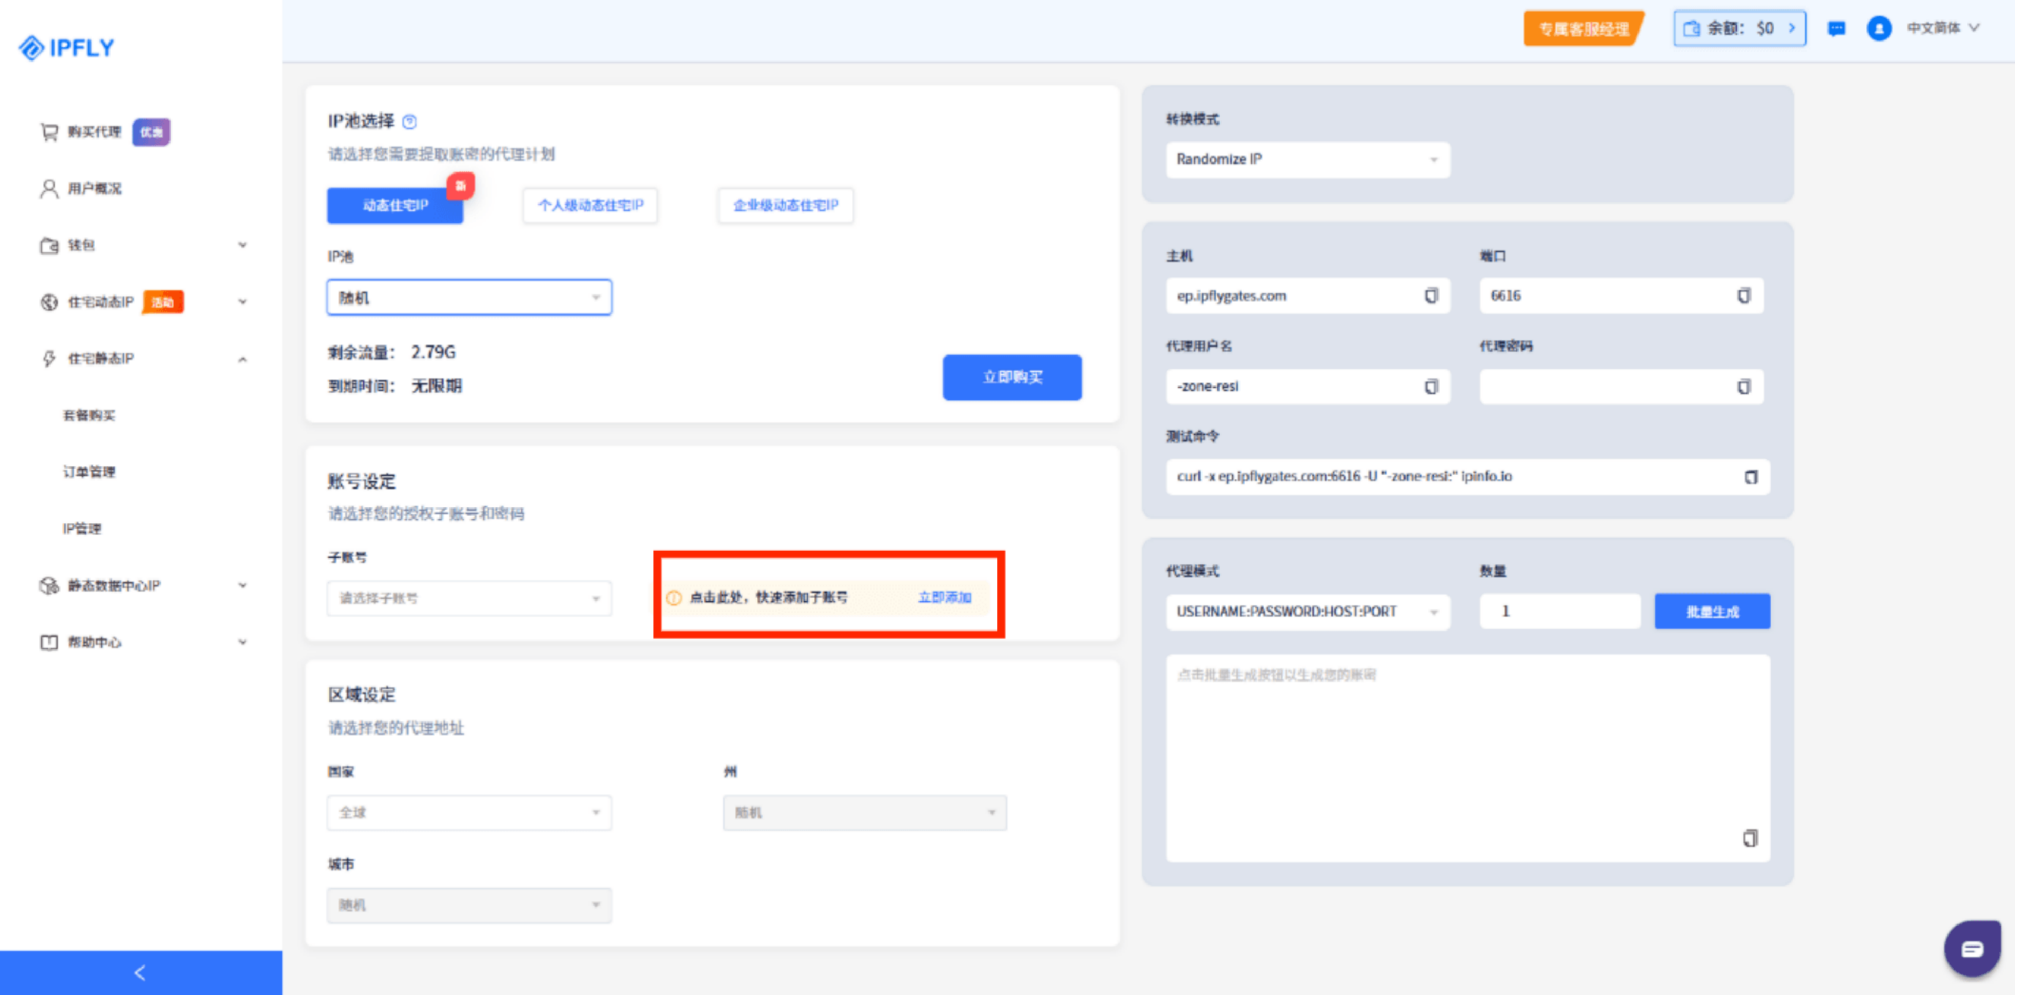Select the 企业级动态住宅IP tab
The image size is (2018, 996).
pyautogui.click(x=786, y=206)
